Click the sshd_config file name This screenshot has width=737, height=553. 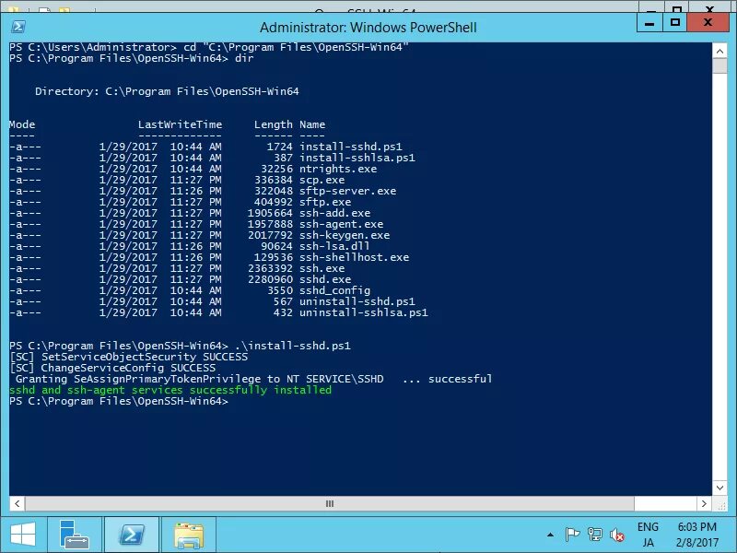point(334,290)
